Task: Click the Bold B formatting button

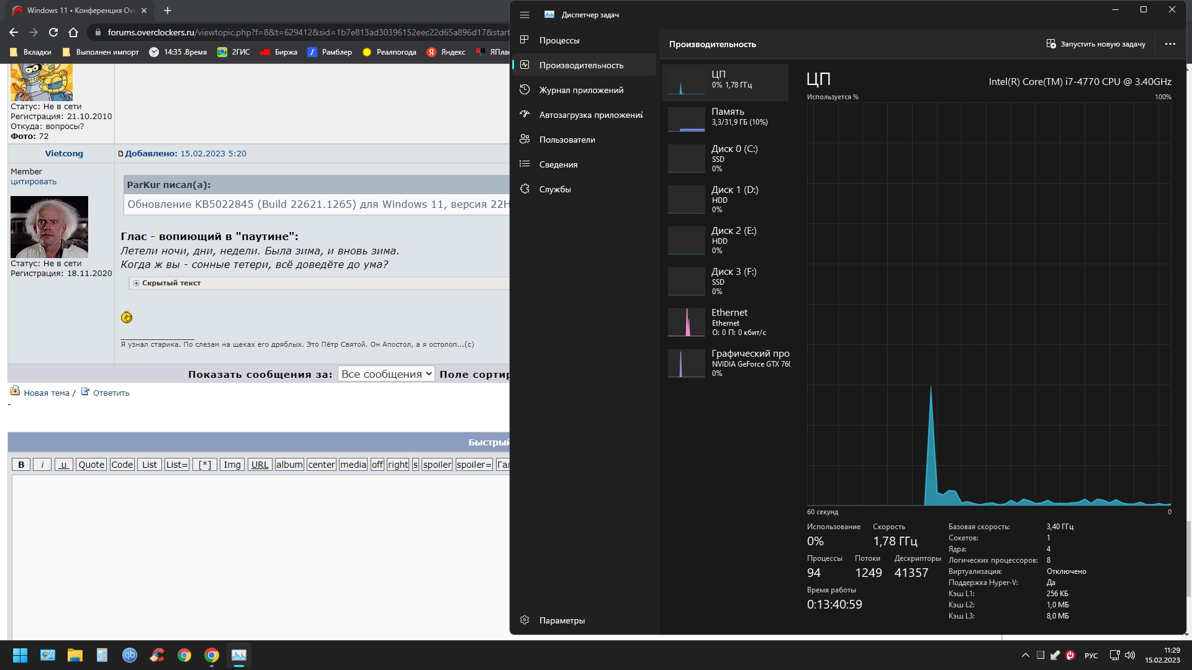Action: click(21, 465)
